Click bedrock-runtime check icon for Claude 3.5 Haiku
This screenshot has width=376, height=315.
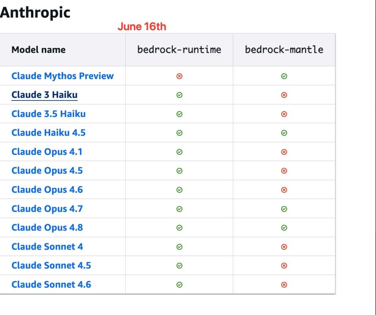179,114
